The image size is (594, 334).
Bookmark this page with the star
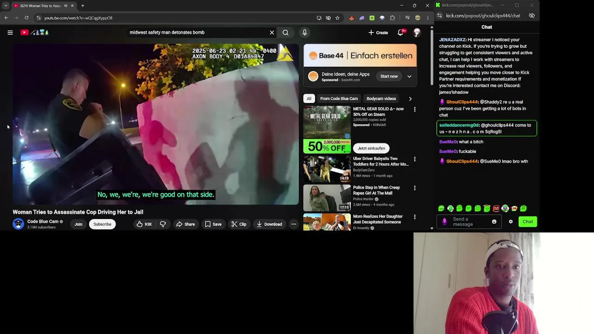(x=337, y=18)
